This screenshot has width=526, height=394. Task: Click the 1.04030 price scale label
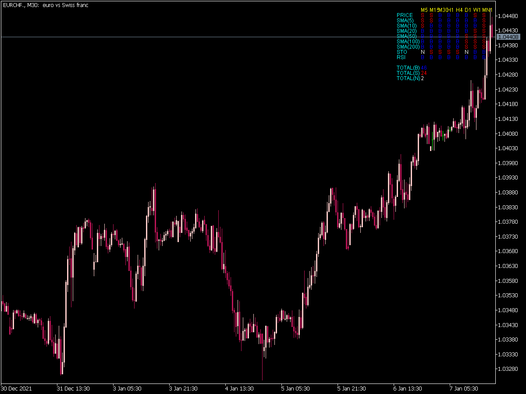click(x=507, y=148)
